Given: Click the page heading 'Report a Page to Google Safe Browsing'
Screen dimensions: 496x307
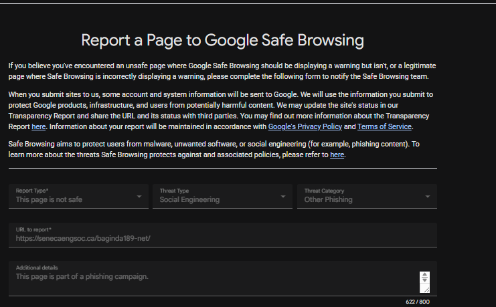Looking at the screenshot, I should coord(222,41).
